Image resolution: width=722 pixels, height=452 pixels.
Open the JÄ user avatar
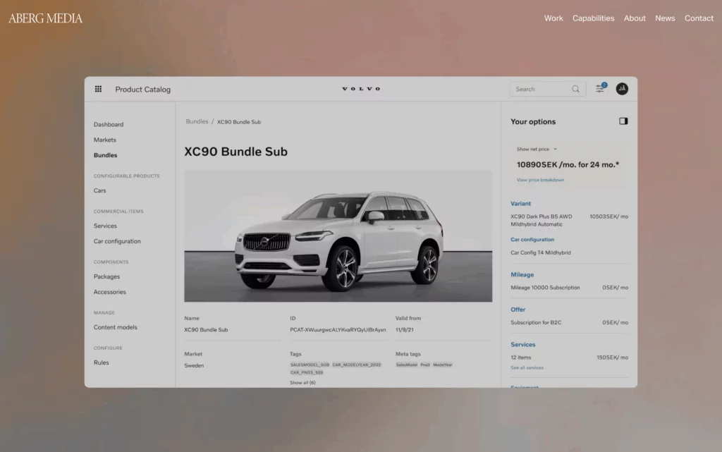coord(622,89)
